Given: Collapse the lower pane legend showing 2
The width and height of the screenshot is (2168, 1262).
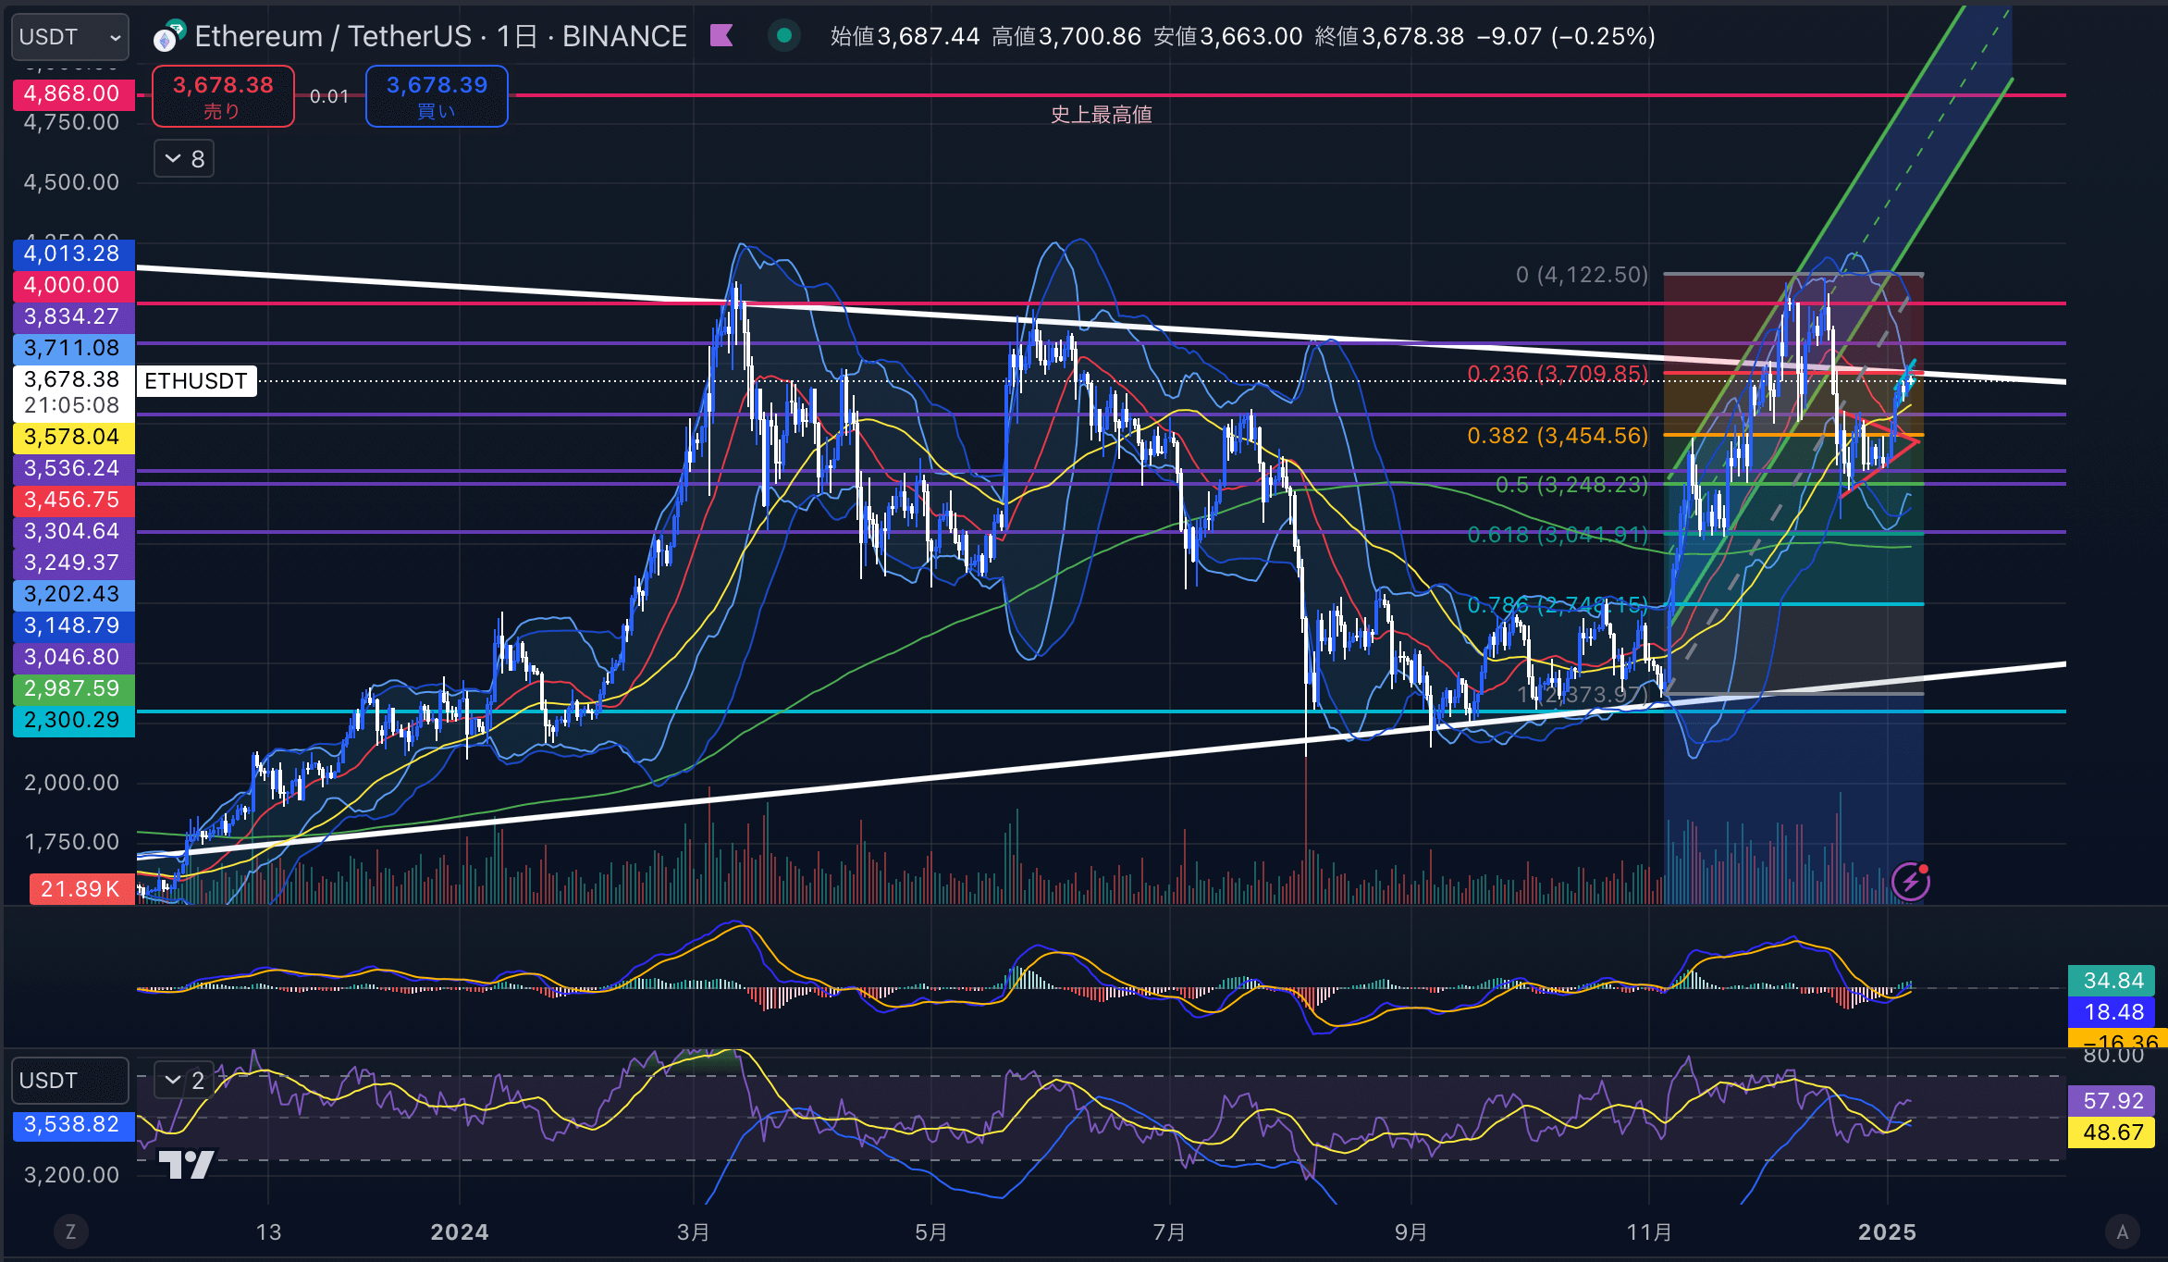Looking at the screenshot, I should [x=184, y=1081].
